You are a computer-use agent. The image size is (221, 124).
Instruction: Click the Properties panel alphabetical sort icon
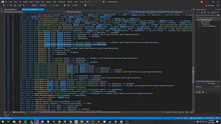[x=200, y=92]
